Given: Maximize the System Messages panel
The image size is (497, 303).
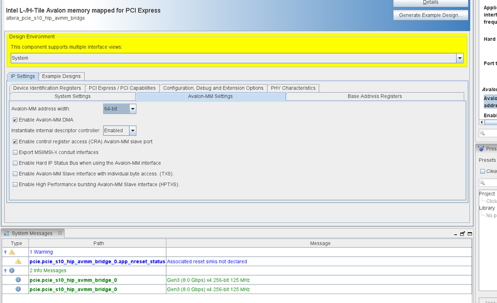Looking at the screenshot, I should click(469, 233).
